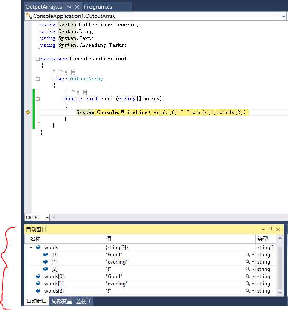Open visualizer dropdown arrow on [2] row

[x=253, y=269]
